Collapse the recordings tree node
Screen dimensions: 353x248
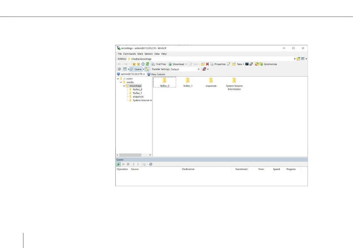tap(124, 86)
